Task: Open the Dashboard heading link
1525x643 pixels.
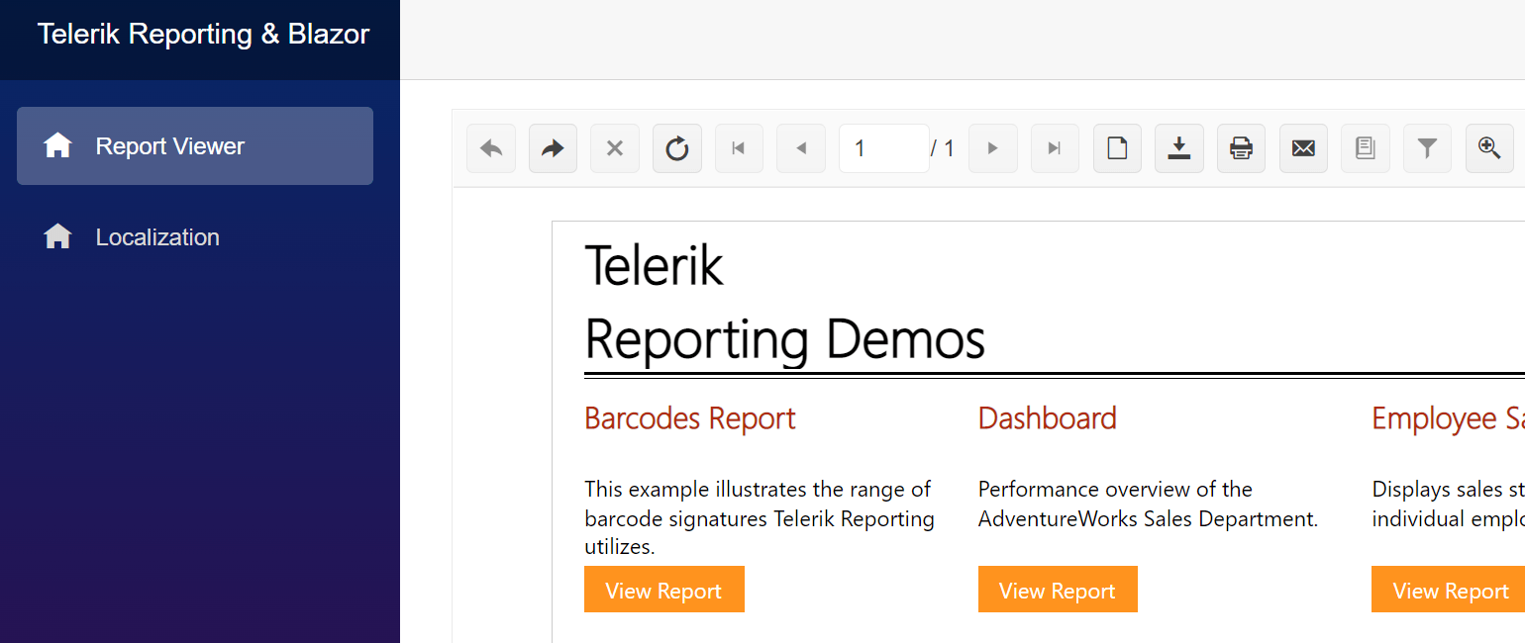Action: (x=1048, y=418)
